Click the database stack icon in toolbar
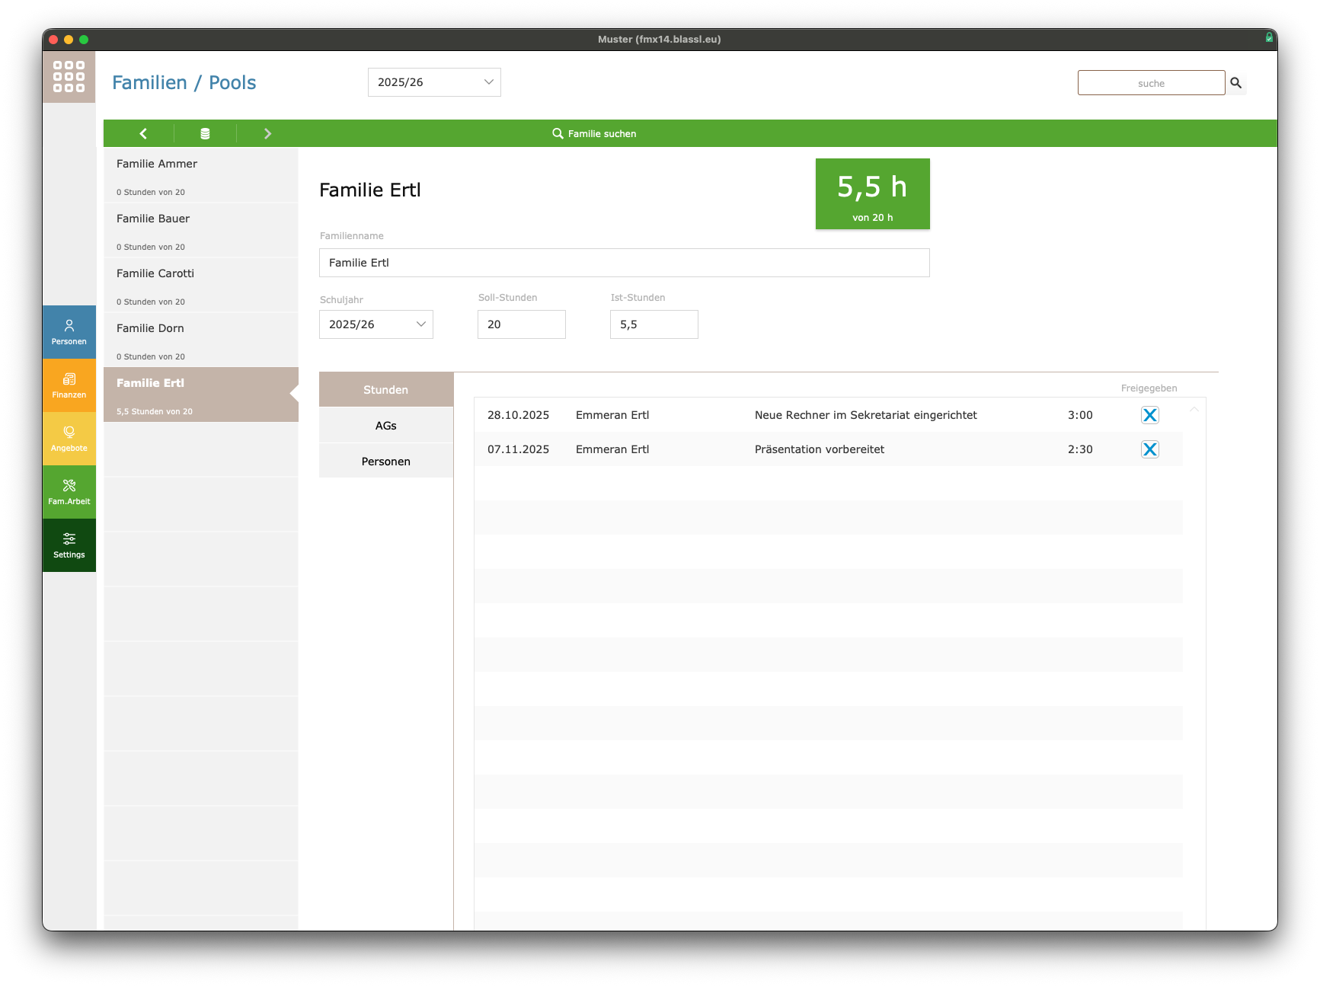 [x=205, y=133]
